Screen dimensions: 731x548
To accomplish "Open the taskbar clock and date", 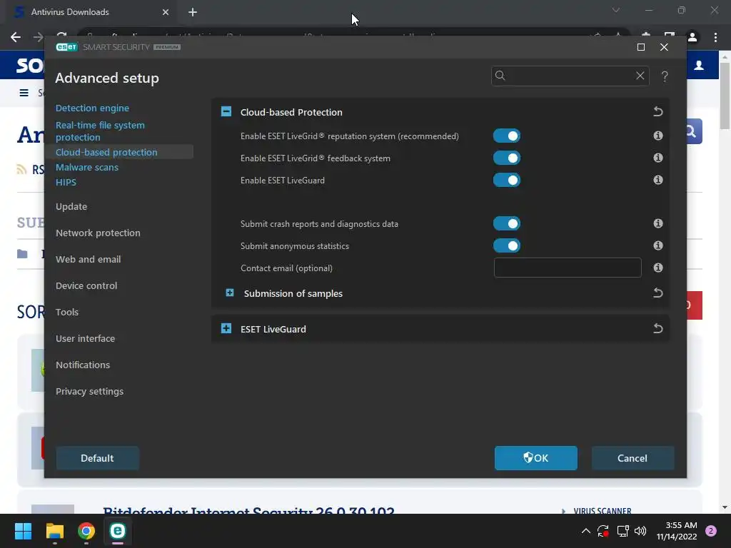I will [x=677, y=531].
